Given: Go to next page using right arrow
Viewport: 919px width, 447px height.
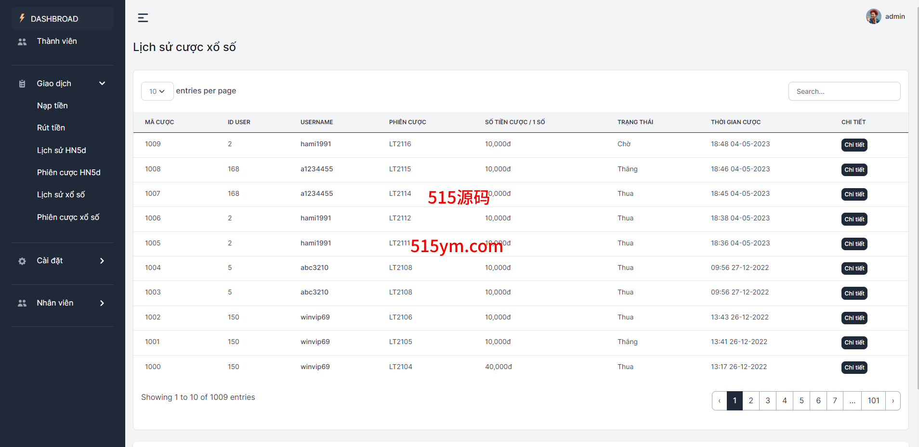Looking at the screenshot, I should click(893, 401).
